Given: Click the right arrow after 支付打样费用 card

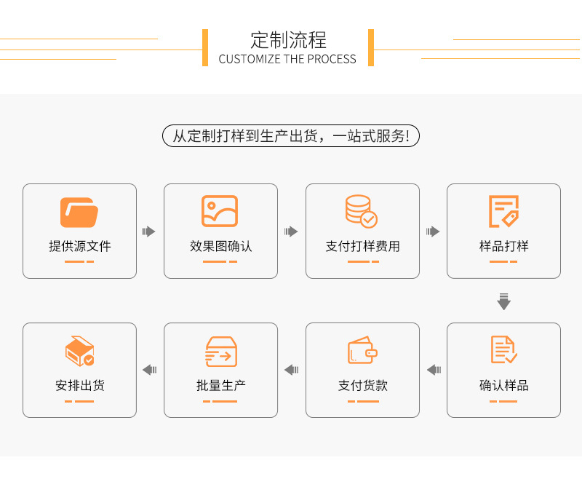Looking at the screenshot, I should 433,231.
